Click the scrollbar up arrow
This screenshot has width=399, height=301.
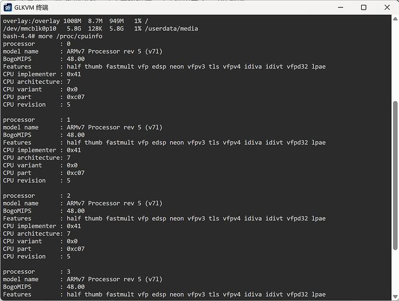(x=395, y=20)
